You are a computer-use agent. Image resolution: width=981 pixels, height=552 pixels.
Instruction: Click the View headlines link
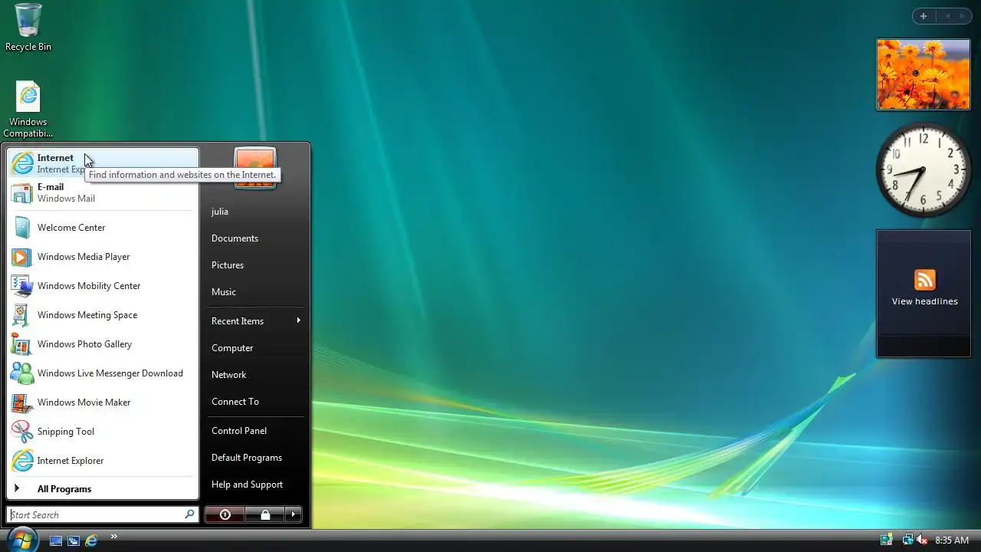925,301
